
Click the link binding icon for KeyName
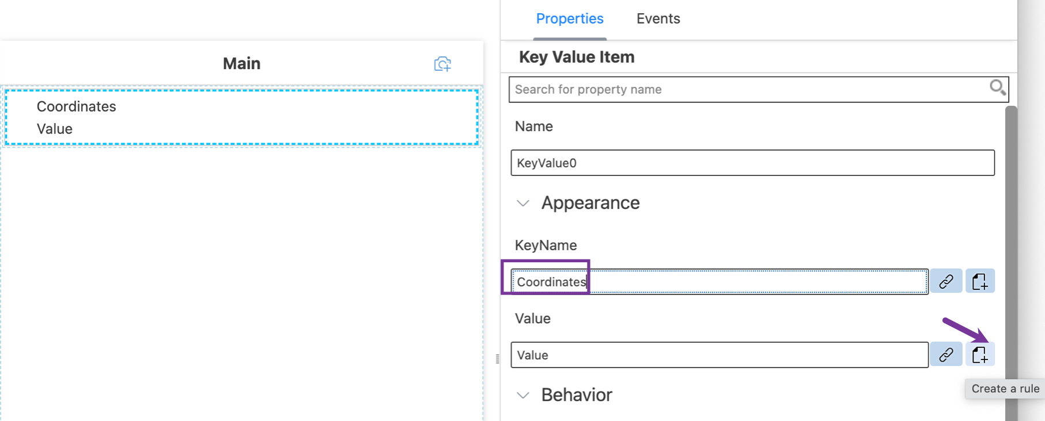(x=946, y=281)
